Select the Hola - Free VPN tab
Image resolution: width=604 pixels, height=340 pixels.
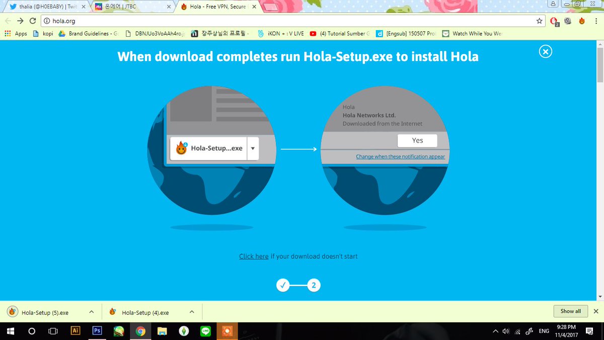tap(216, 8)
